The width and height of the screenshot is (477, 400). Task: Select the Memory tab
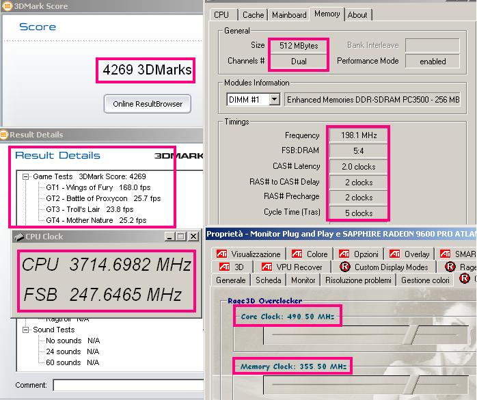point(327,14)
